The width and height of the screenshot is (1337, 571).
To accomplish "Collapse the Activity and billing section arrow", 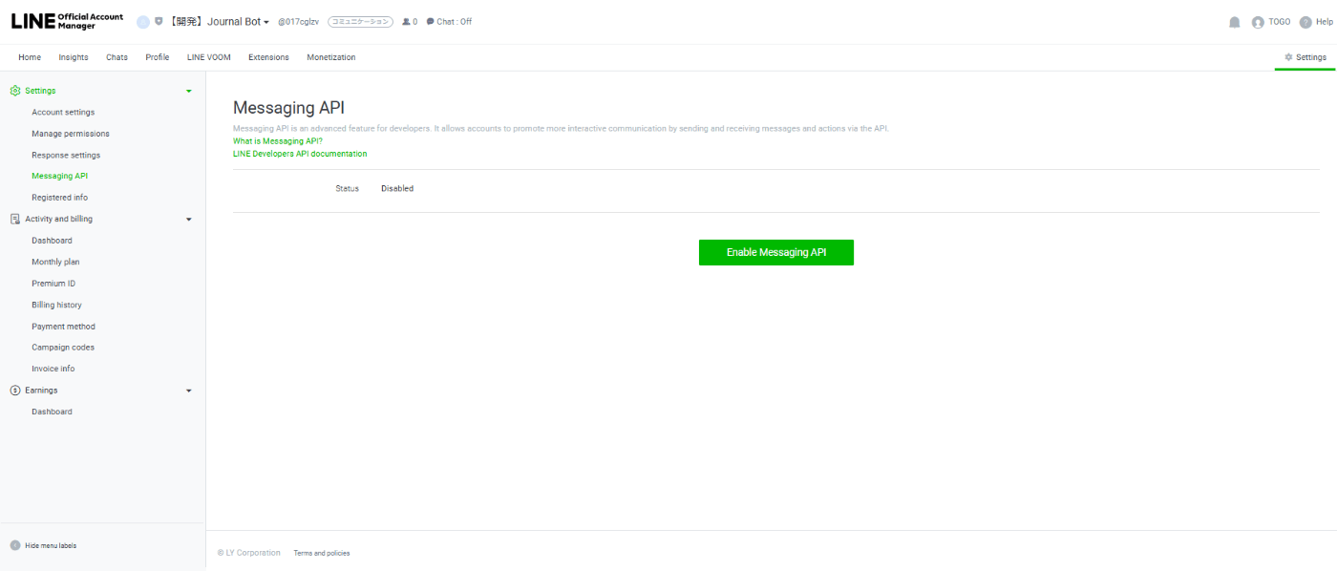I will [188, 219].
